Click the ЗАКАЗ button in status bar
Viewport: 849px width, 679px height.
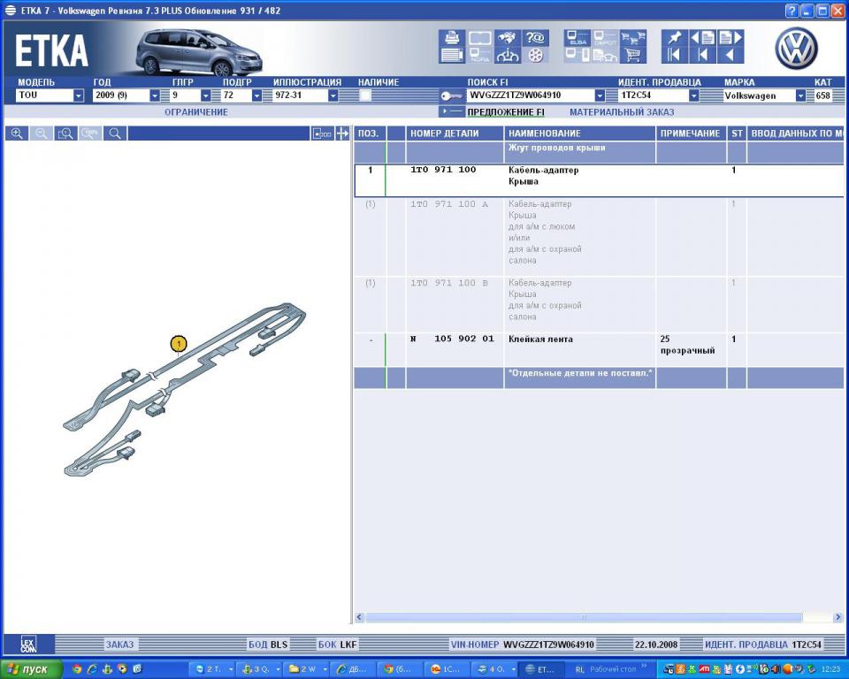(119, 645)
